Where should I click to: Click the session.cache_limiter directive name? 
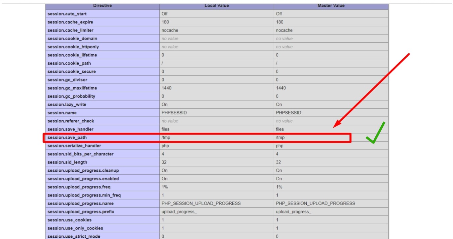click(70, 30)
